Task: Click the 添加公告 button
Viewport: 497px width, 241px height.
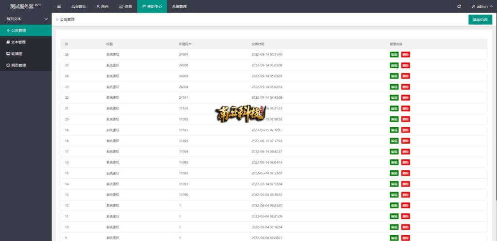Action: coord(480,19)
